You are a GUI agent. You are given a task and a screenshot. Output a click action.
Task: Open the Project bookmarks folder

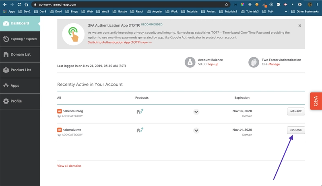tap(208, 12)
